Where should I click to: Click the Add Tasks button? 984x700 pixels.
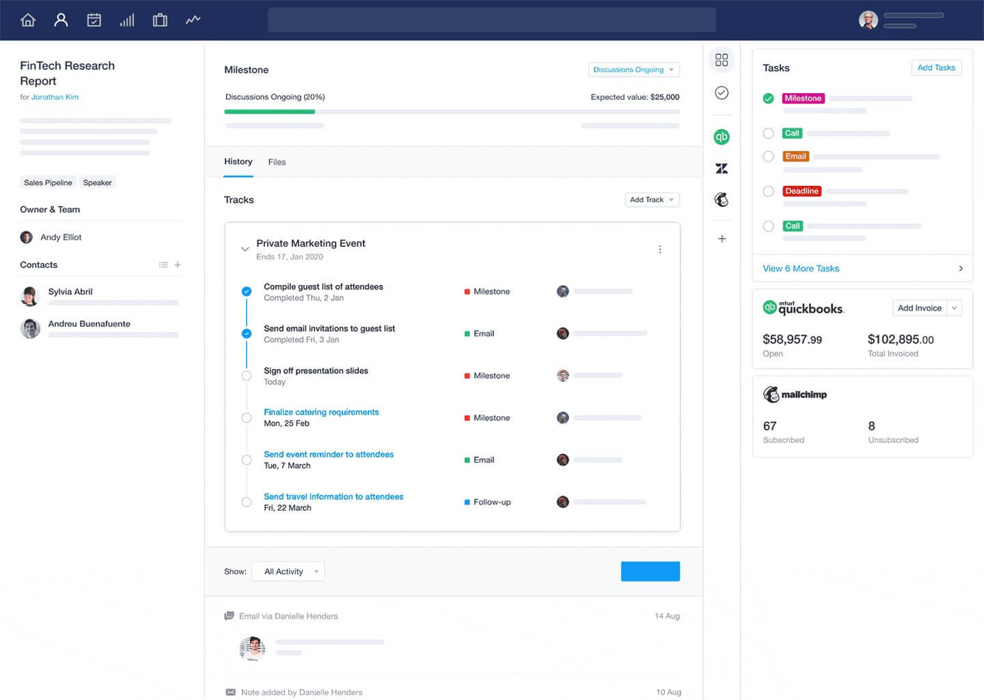coord(936,67)
